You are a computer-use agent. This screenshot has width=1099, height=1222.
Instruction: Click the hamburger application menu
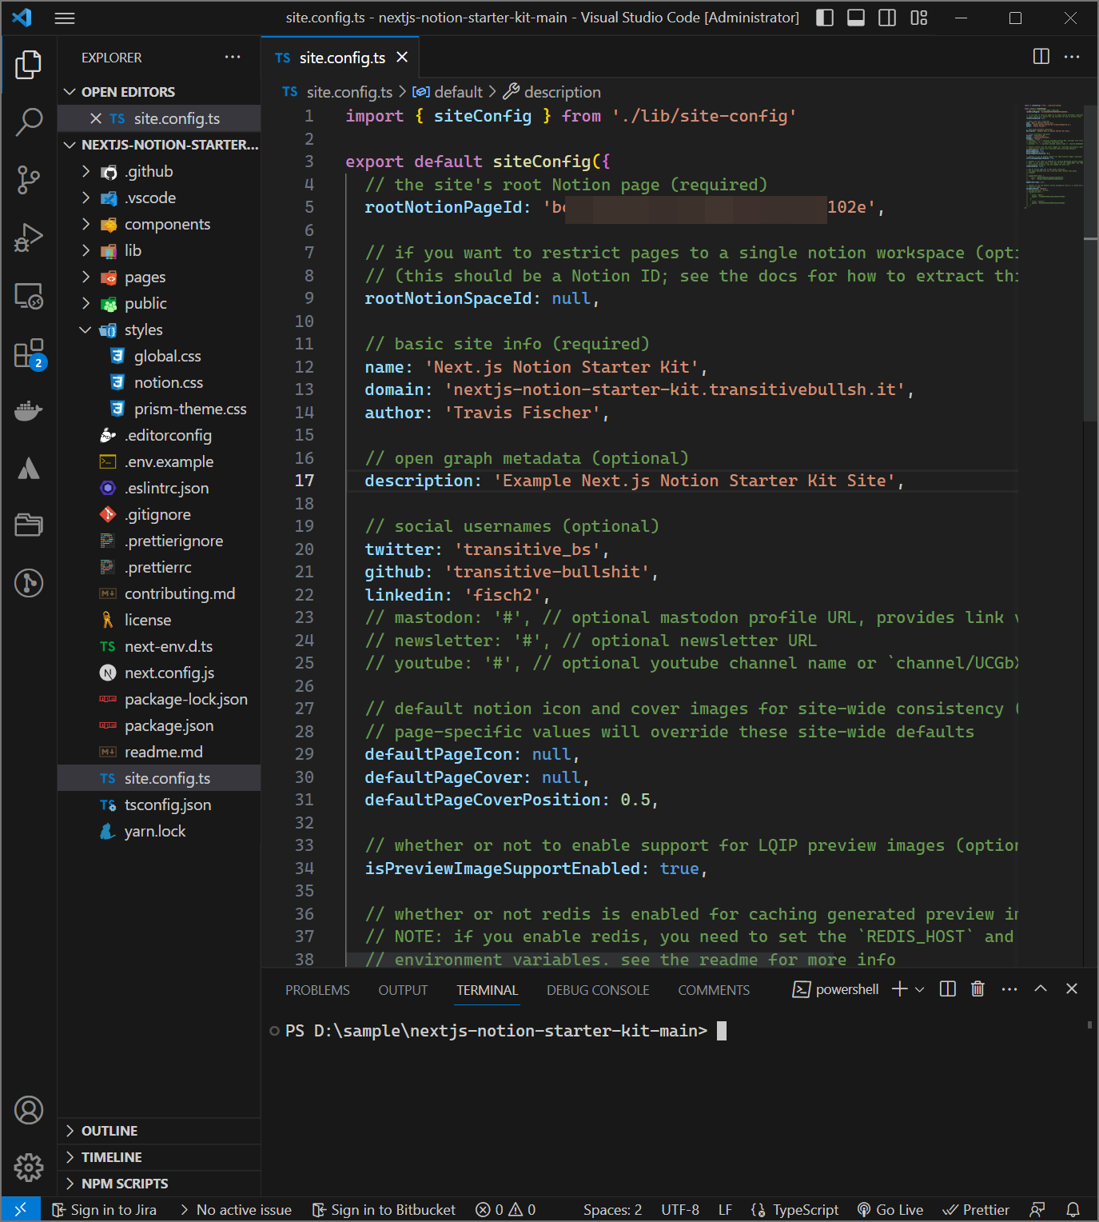click(65, 18)
